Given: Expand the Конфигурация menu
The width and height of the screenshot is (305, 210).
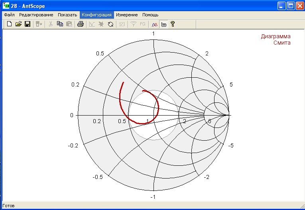Looking at the screenshot, I should pos(96,15).
